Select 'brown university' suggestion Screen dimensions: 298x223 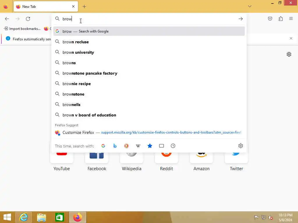coord(149,52)
